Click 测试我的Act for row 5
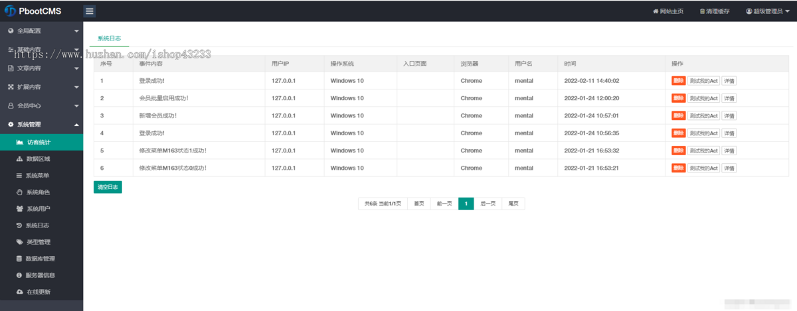797x311 pixels. pyautogui.click(x=703, y=151)
